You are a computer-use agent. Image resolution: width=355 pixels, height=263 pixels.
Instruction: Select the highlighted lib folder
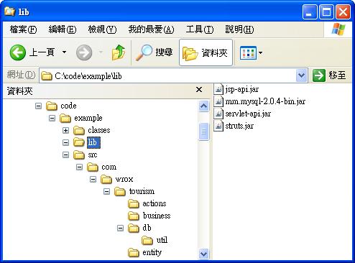tap(93, 142)
